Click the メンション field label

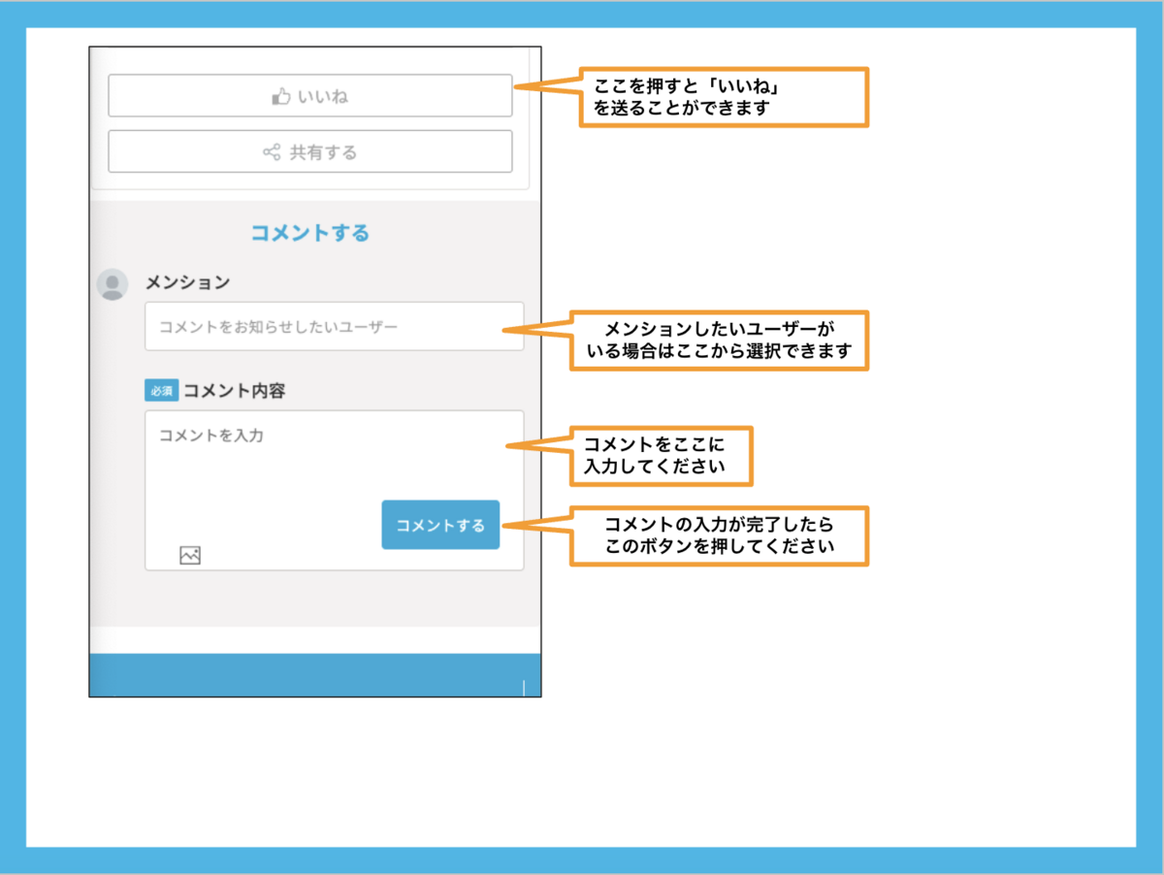click(188, 282)
